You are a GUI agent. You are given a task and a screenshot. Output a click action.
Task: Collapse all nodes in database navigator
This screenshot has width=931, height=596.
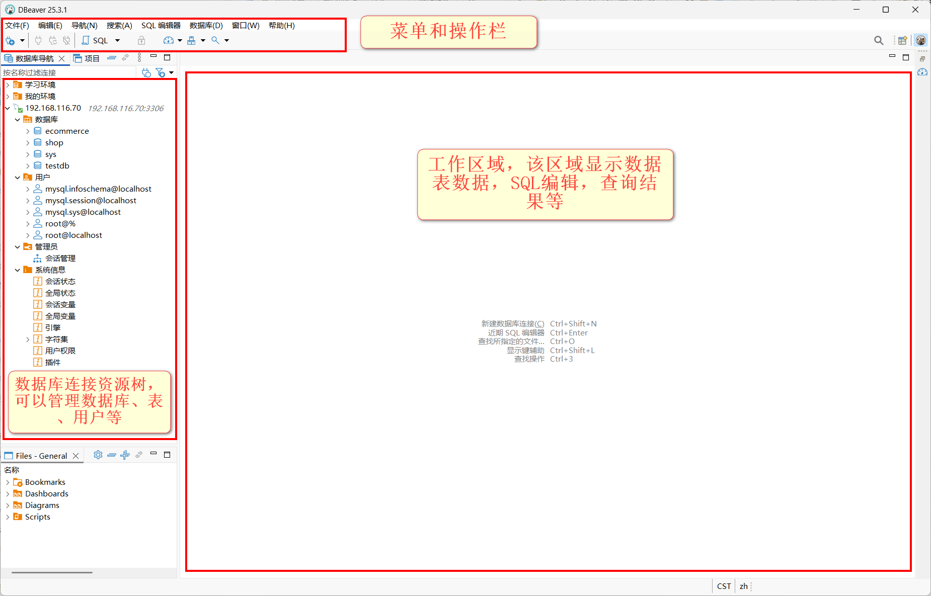[x=112, y=58]
